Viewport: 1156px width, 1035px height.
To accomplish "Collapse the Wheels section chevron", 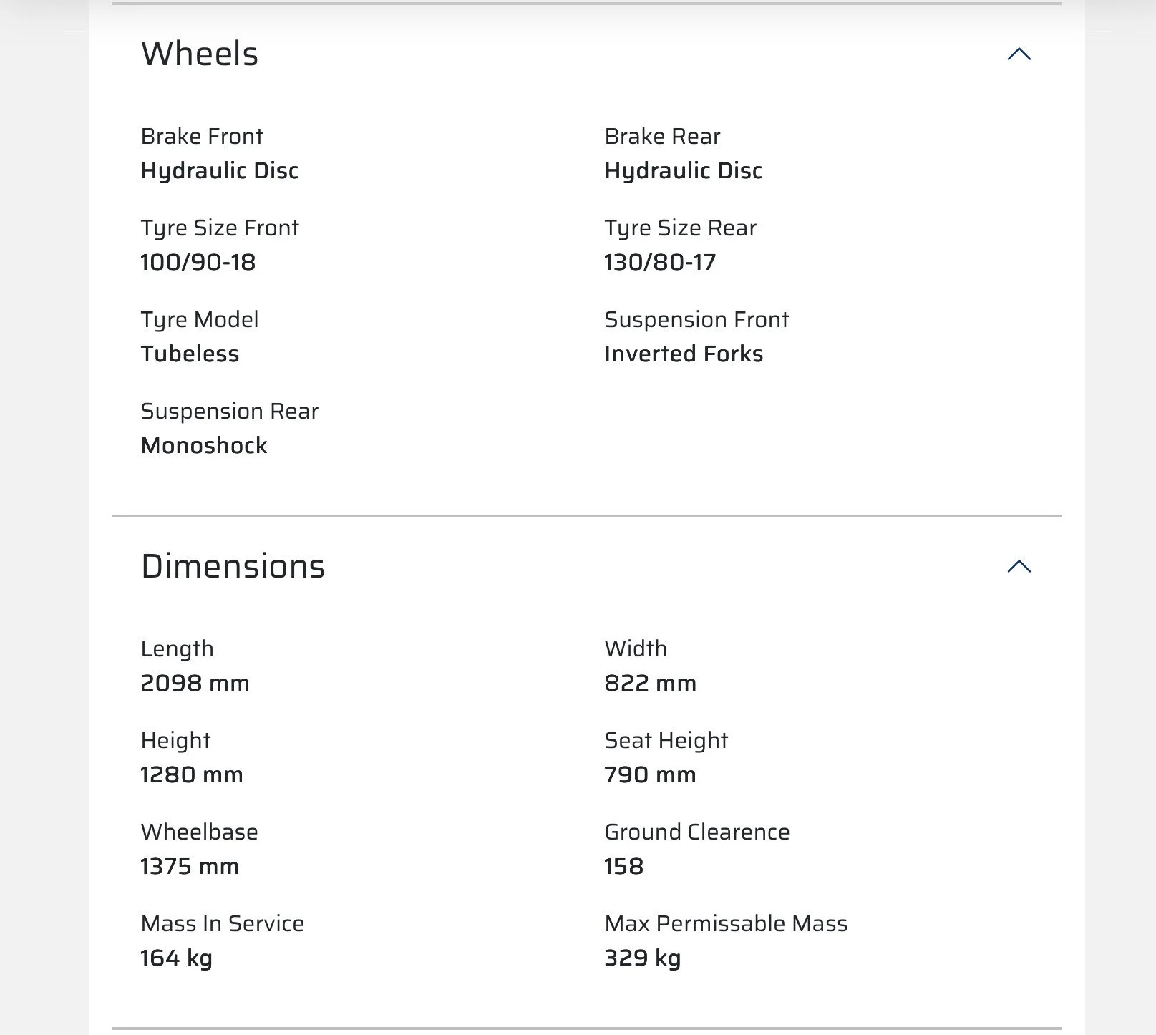I will tap(1019, 54).
